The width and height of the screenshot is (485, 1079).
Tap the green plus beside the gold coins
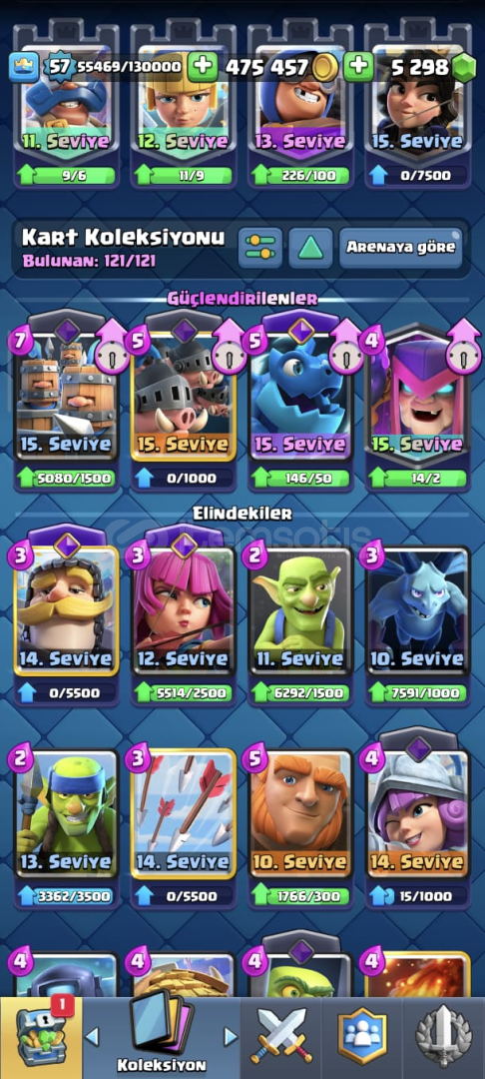click(358, 67)
